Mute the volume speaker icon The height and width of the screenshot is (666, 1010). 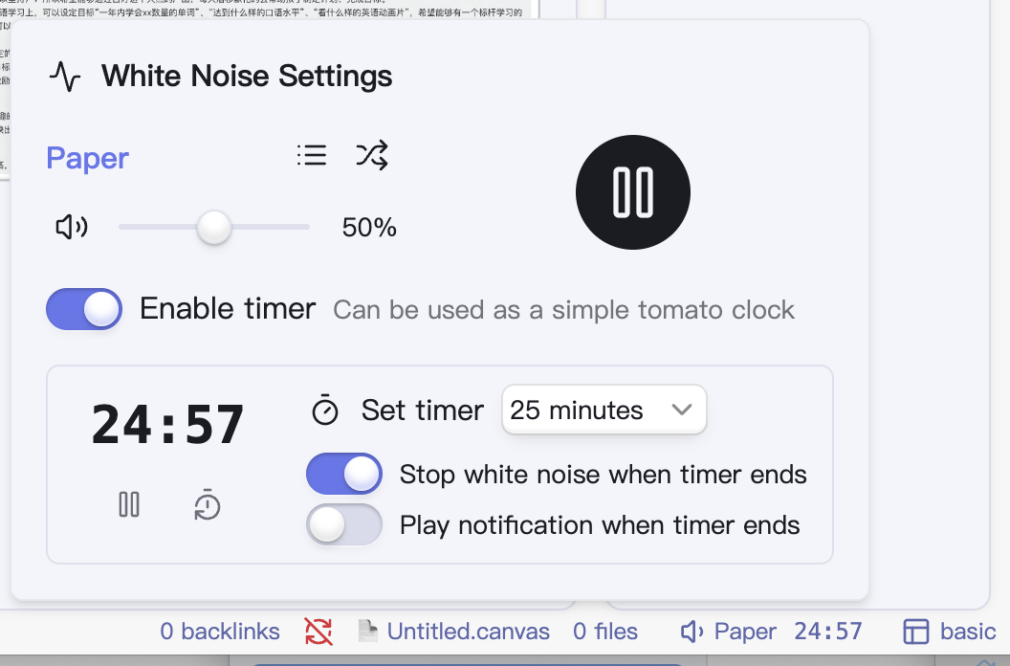pos(70,227)
